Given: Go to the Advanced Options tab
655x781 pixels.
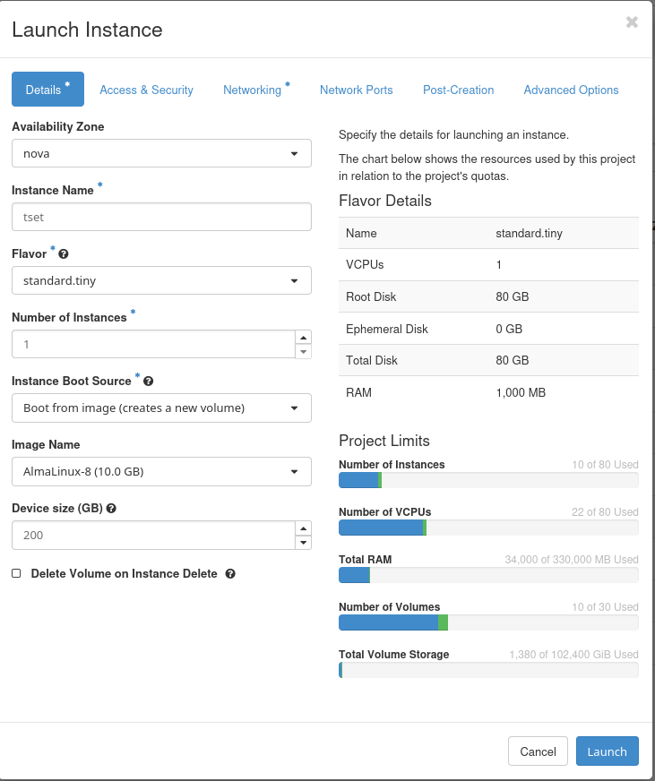Looking at the screenshot, I should (x=571, y=90).
